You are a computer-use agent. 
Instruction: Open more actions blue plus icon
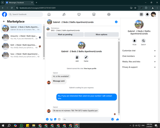47,119
